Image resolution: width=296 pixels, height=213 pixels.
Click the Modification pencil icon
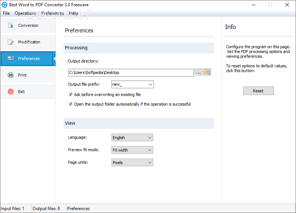point(11,42)
